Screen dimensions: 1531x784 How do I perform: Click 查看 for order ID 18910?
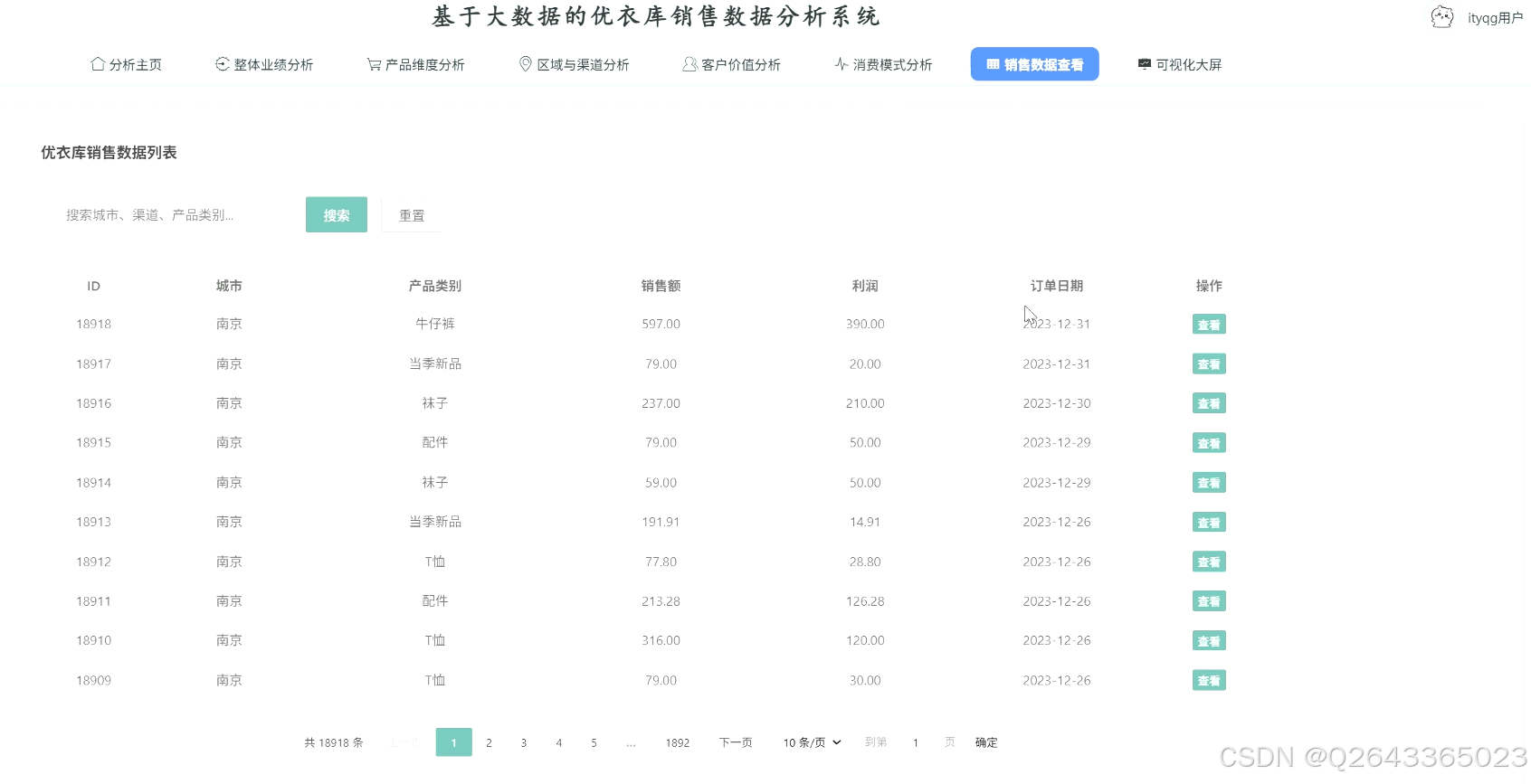pyautogui.click(x=1209, y=641)
